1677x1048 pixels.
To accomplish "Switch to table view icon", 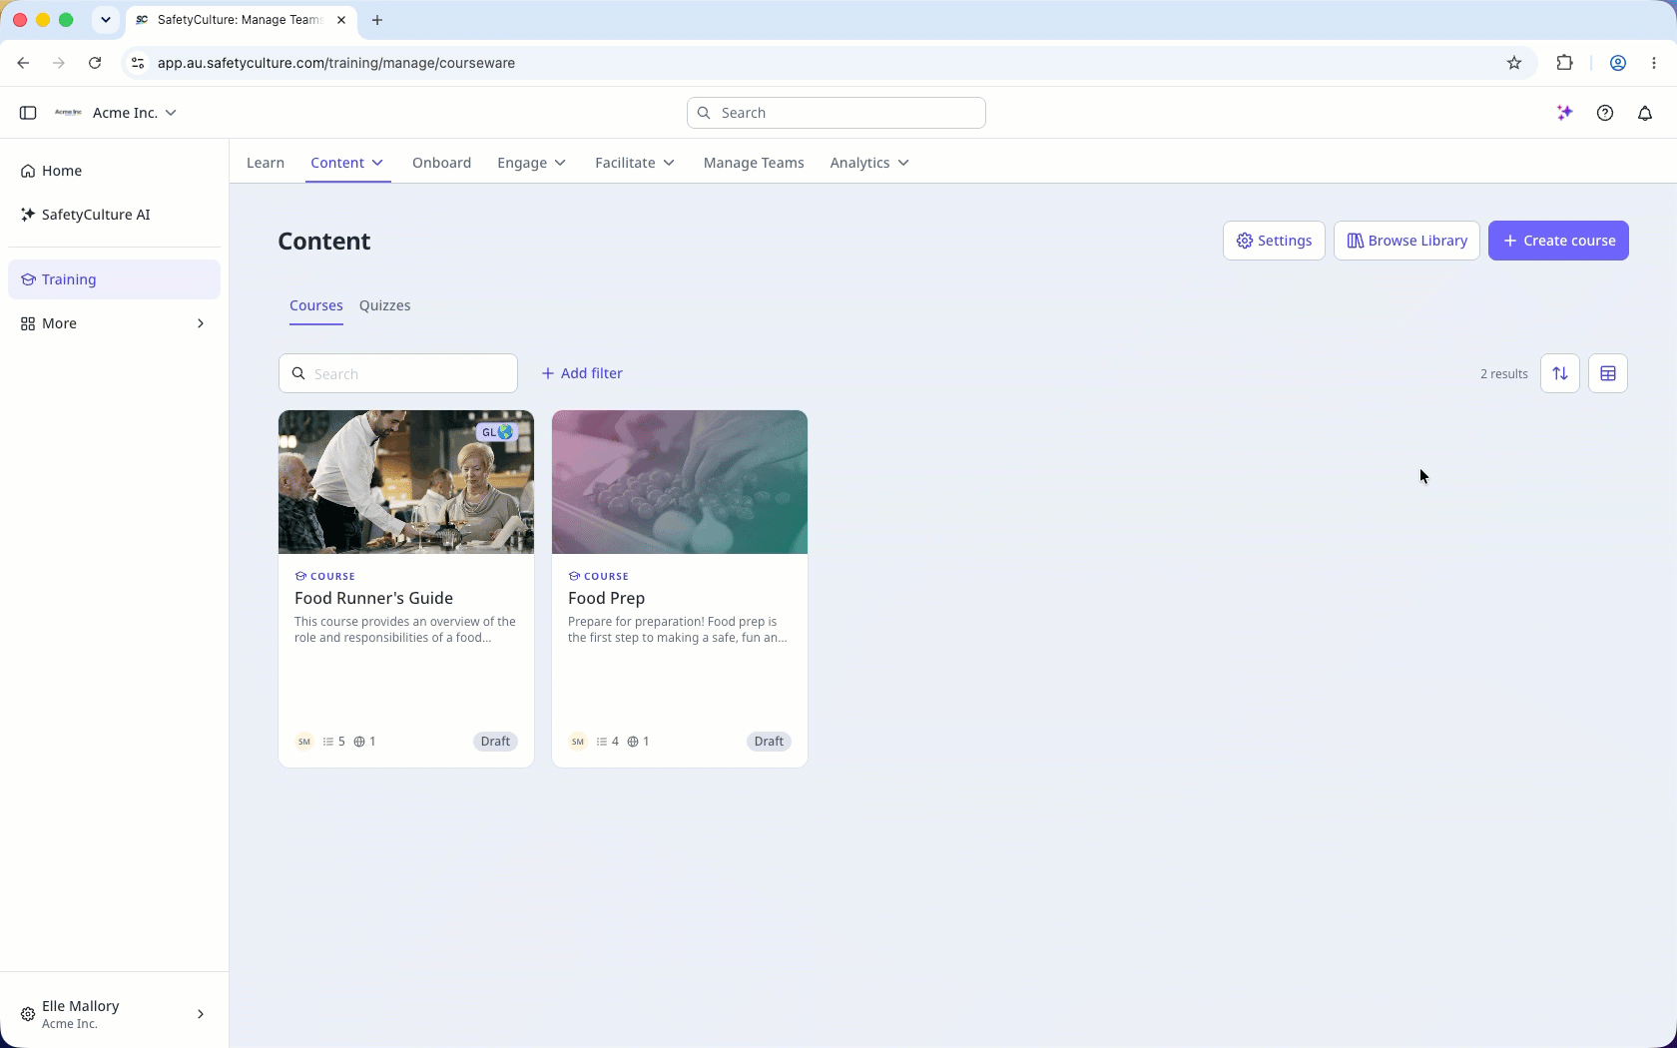I will pyautogui.click(x=1608, y=373).
